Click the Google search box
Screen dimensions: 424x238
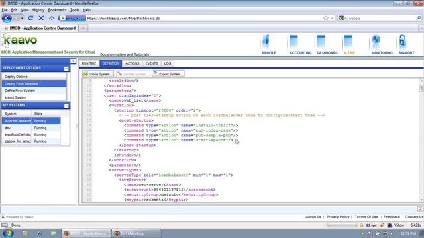[x=382, y=18]
